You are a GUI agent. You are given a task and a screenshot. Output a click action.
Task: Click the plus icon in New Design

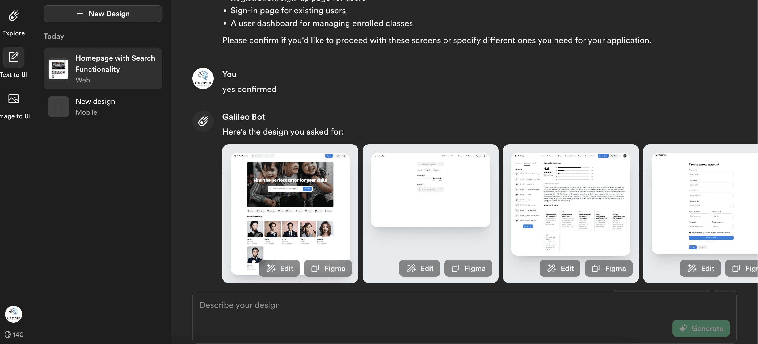(80, 14)
